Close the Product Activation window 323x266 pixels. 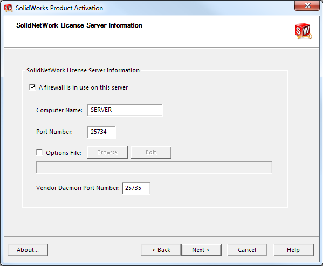click(307, 5)
